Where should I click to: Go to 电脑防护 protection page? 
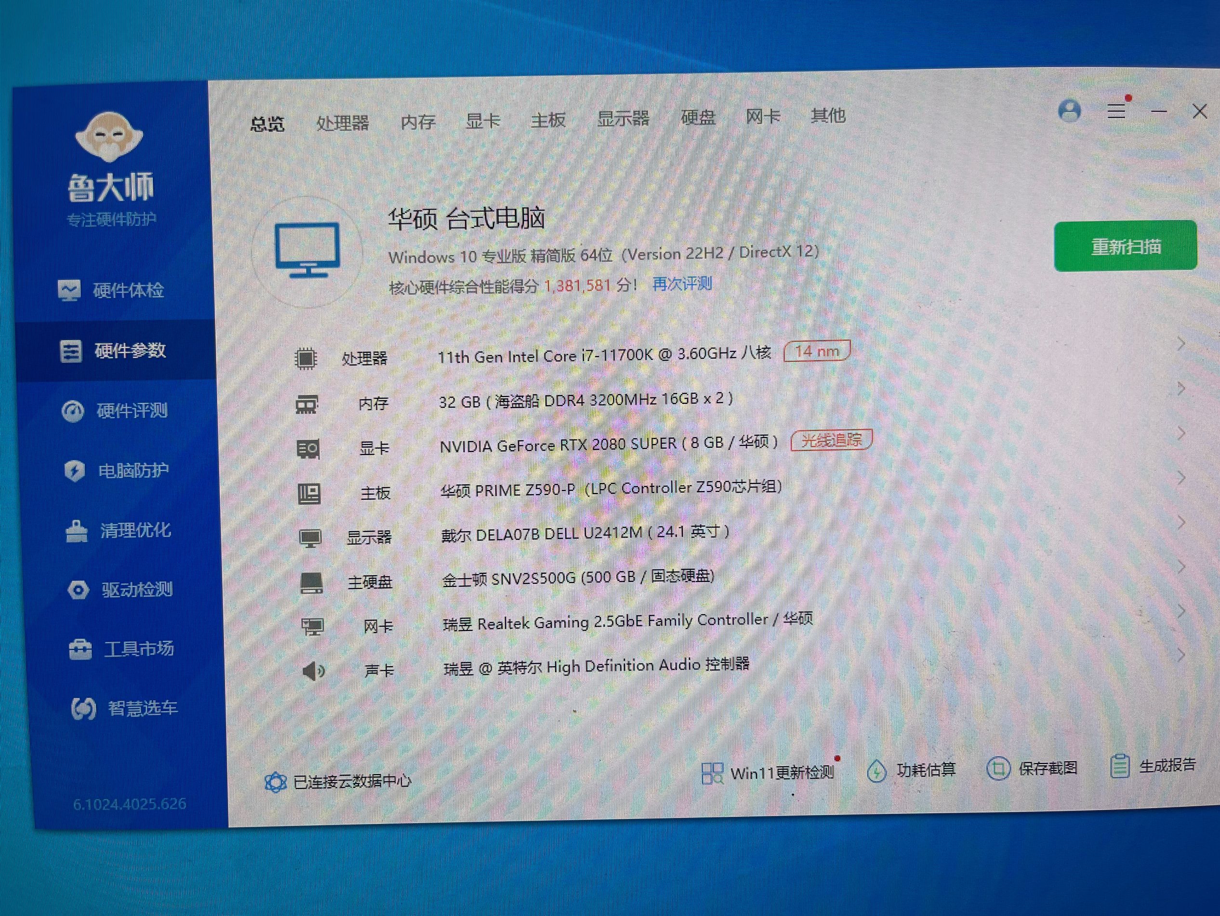click(x=117, y=471)
